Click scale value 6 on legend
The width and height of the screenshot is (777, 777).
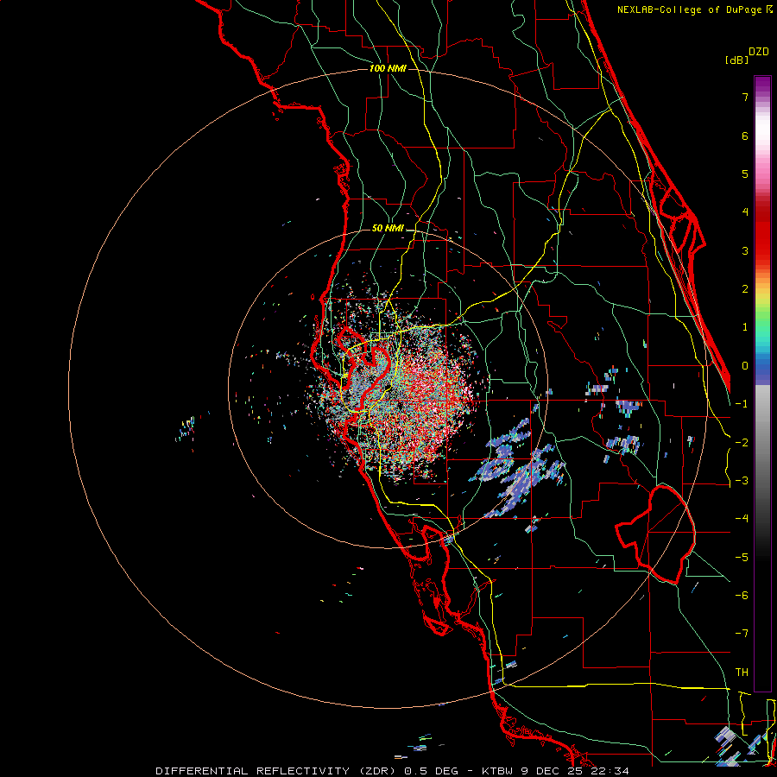click(745, 136)
